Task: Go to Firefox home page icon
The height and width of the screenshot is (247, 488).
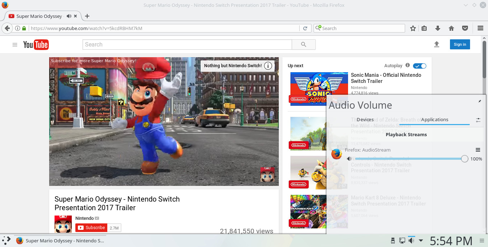Action: pos(451,28)
